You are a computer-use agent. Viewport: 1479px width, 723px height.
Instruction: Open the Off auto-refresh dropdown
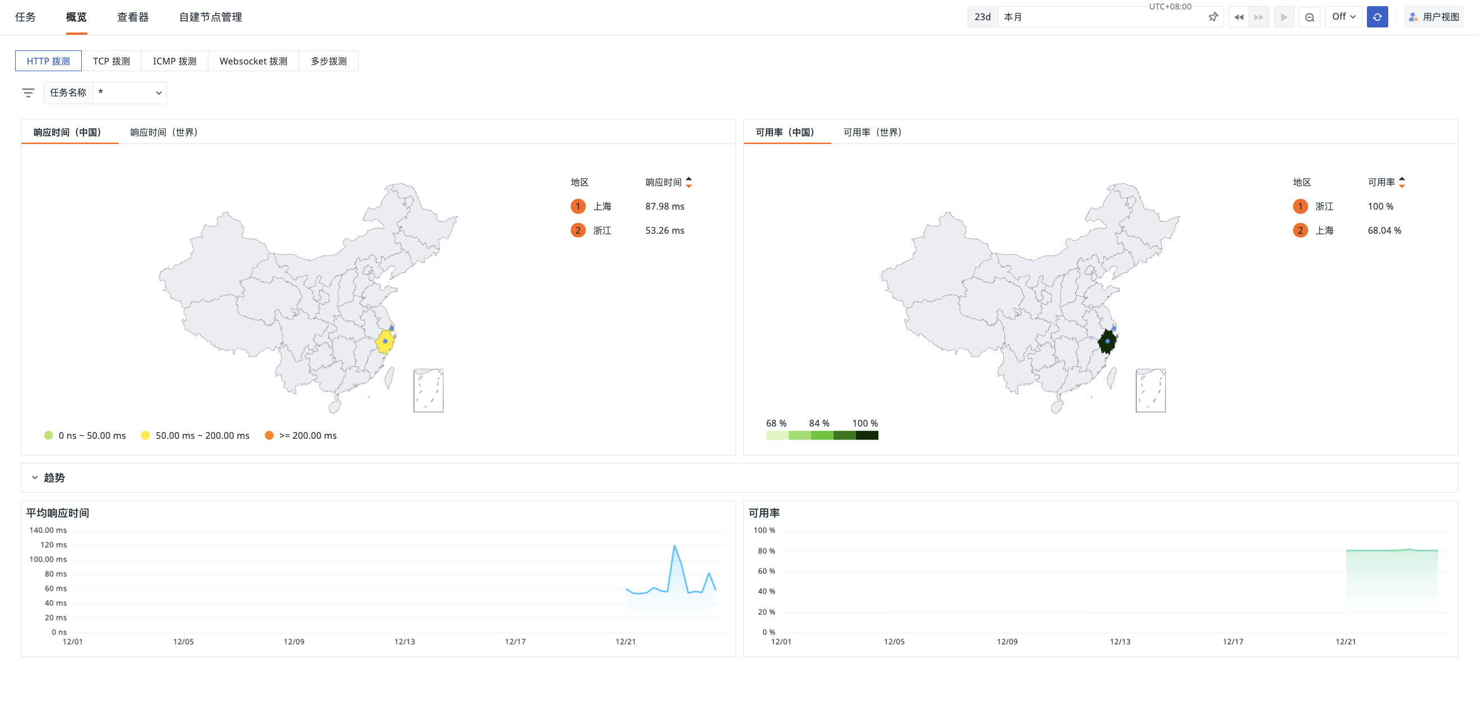[x=1343, y=17]
